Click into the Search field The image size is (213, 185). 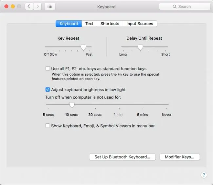184,6
